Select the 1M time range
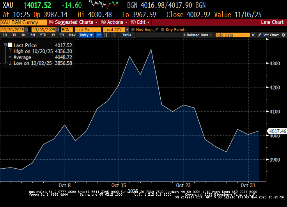The height and width of the screenshot is (207, 287). click(x=23, y=35)
